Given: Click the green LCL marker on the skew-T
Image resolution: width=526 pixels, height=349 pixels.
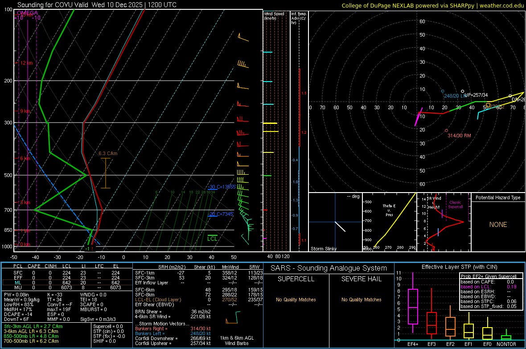Looking at the screenshot, I should (x=212, y=238).
